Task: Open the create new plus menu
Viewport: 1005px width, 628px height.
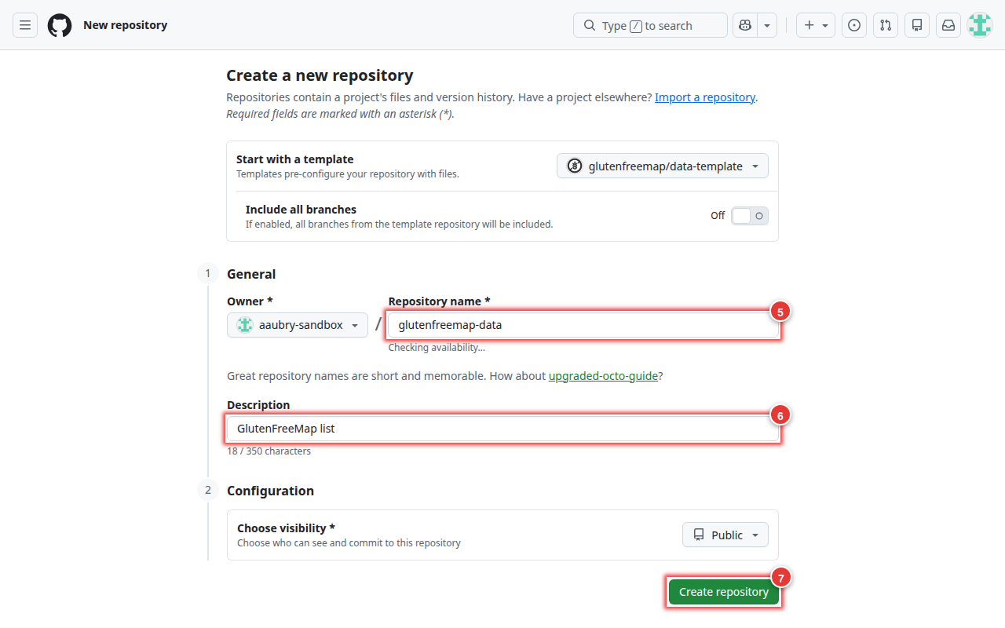Action: pyautogui.click(x=816, y=25)
